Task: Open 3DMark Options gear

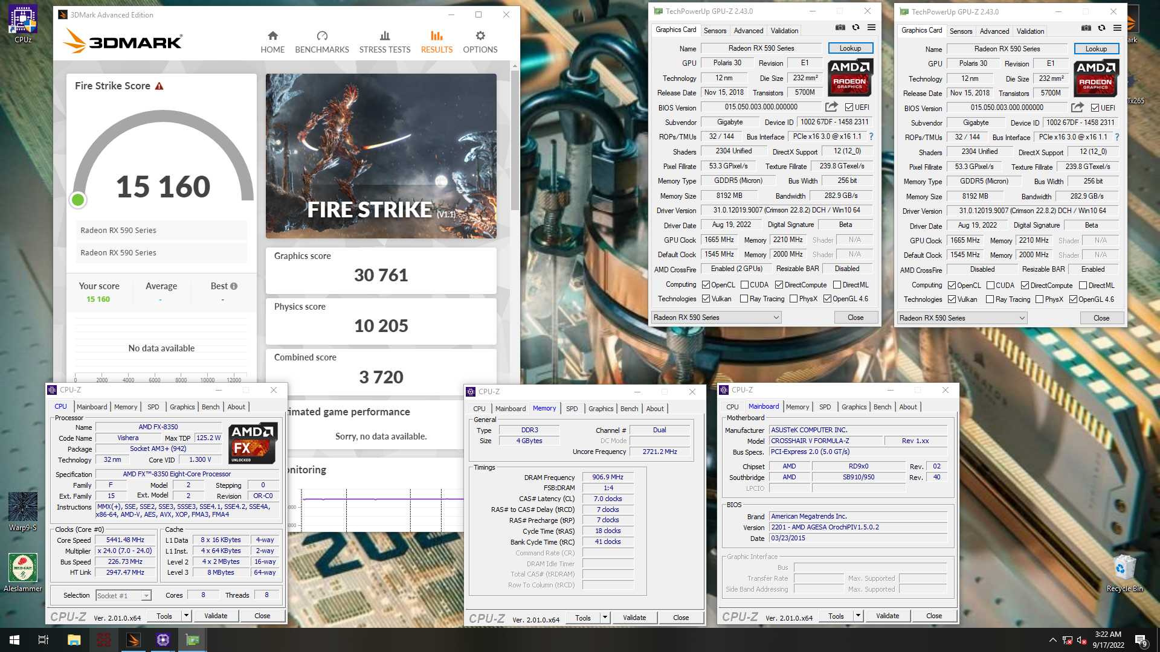Action: (x=480, y=42)
